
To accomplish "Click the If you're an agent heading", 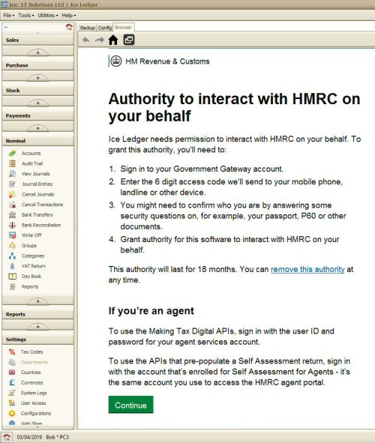I will [x=151, y=311].
